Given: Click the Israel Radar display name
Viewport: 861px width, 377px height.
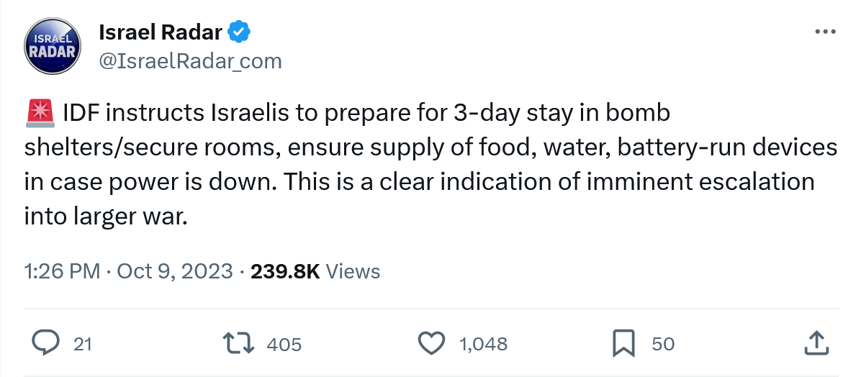Looking at the screenshot, I should (160, 32).
